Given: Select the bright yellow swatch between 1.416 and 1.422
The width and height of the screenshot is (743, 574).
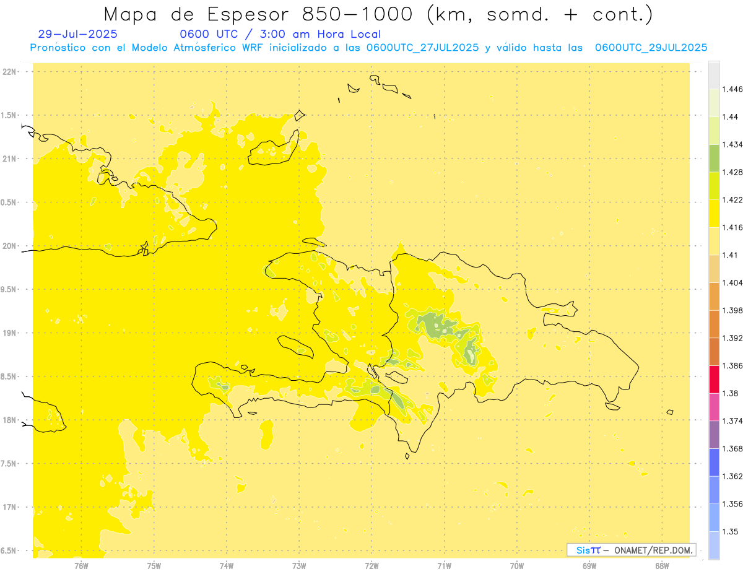Looking at the screenshot, I should coord(714,214).
